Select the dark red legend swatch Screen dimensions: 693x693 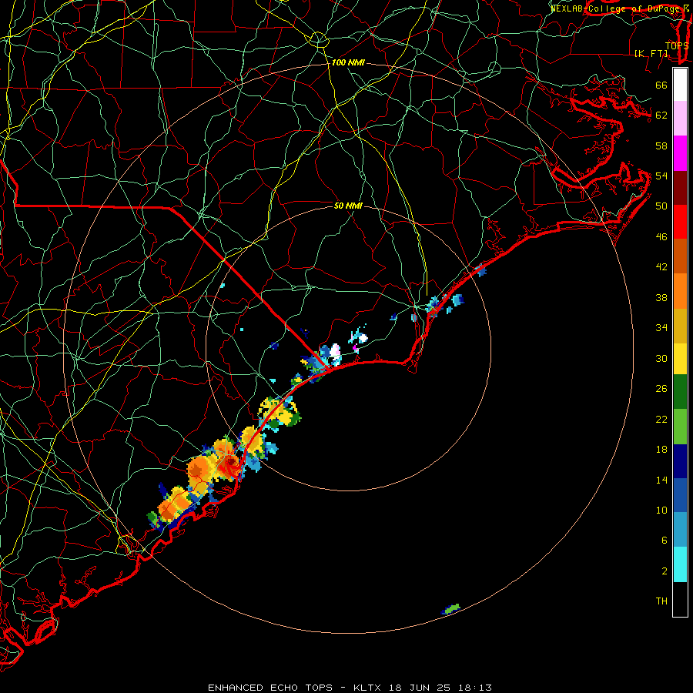tap(680, 188)
